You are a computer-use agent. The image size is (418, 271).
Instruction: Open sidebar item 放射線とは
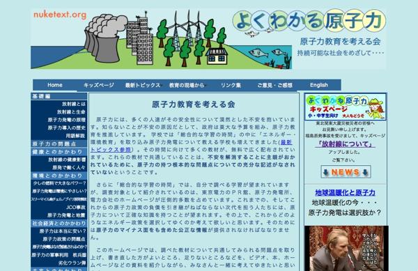74,104
